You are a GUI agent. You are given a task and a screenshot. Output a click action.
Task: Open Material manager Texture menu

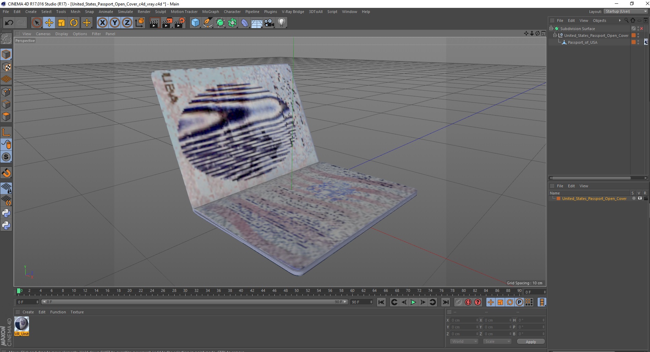(x=77, y=312)
